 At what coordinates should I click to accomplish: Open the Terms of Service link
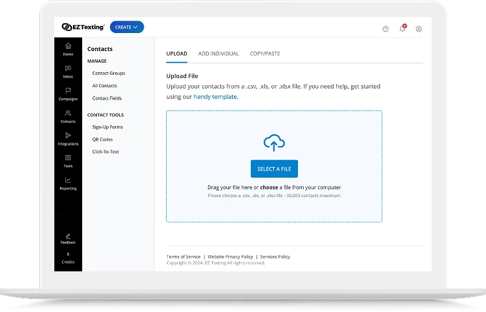pyautogui.click(x=184, y=256)
